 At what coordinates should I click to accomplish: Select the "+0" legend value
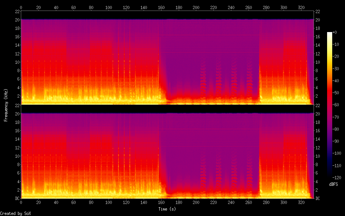tap(334, 32)
